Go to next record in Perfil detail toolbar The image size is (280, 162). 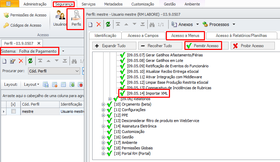click(134, 24)
